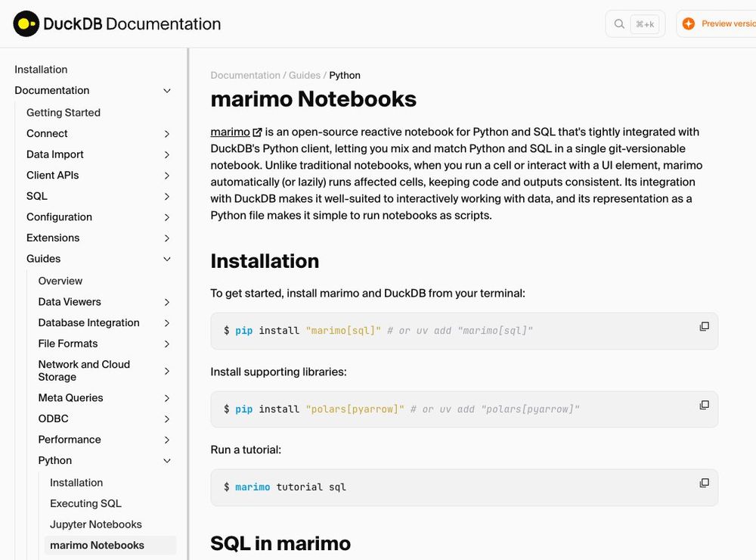Copy the pip install marimo command

704,327
